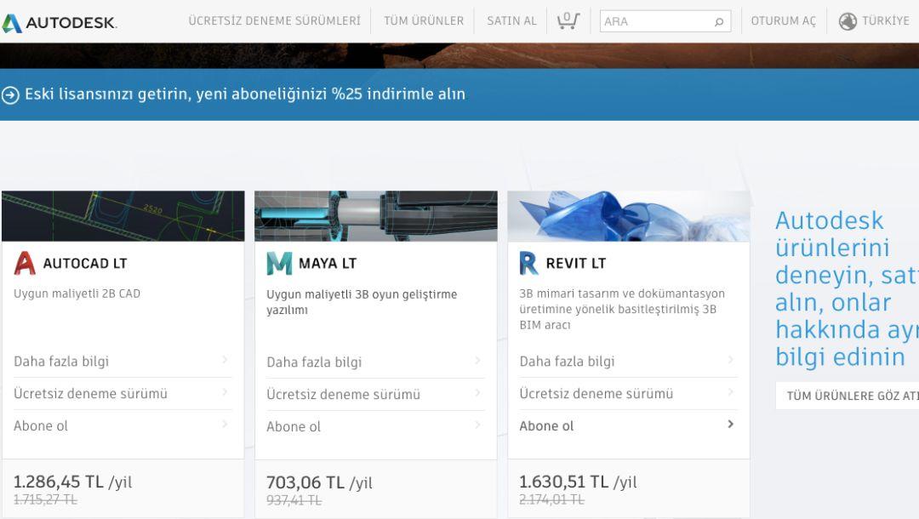Click the struck-through price 1.715,27 TL
This screenshot has width=919, height=519.
coord(45,499)
